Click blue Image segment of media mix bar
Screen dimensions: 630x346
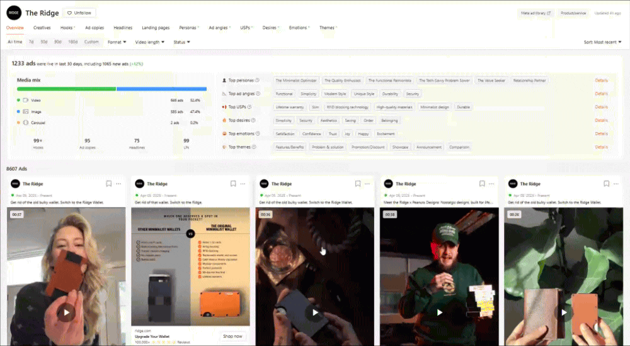161,89
